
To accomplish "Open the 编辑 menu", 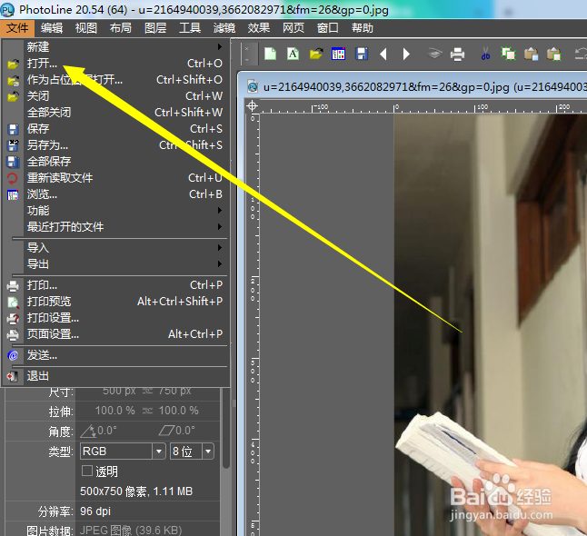I will point(52,28).
